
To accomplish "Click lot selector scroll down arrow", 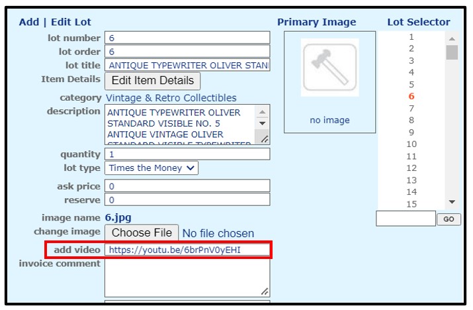I will (452, 202).
